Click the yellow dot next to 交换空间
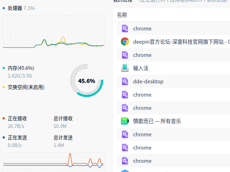The width and height of the screenshot is (230, 172). pos(4,87)
